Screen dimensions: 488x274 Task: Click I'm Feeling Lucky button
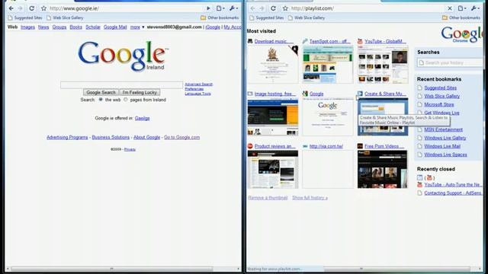[140, 92]
